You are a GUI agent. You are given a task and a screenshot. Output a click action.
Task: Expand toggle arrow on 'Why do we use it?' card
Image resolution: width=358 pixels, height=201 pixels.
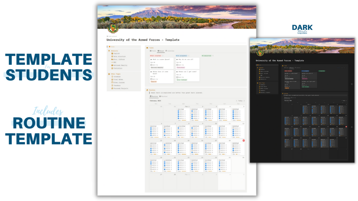coord(177,59)
